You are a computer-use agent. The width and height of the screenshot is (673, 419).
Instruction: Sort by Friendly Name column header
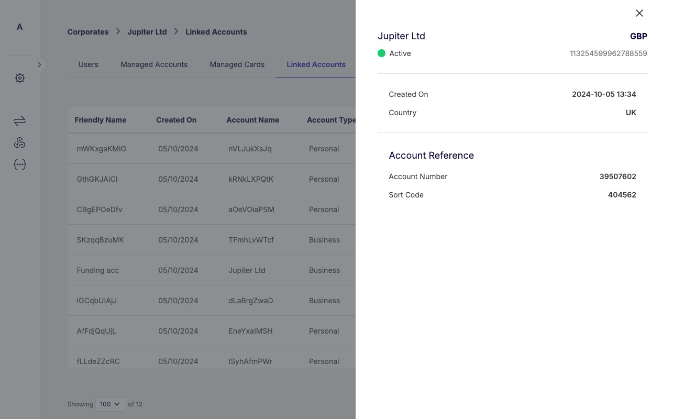pyautogui.click(x=101, y=120)
